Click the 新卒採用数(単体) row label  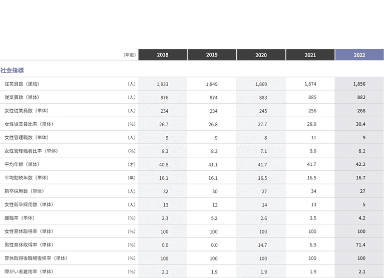[x=24, y=191]
